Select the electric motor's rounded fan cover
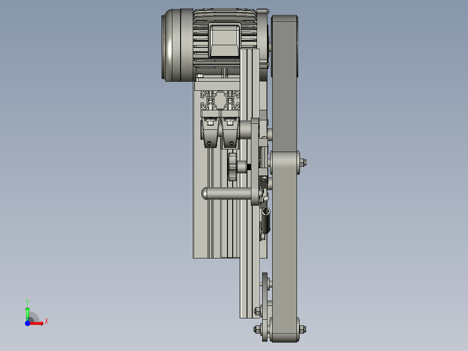 click(x=177, y=45)
